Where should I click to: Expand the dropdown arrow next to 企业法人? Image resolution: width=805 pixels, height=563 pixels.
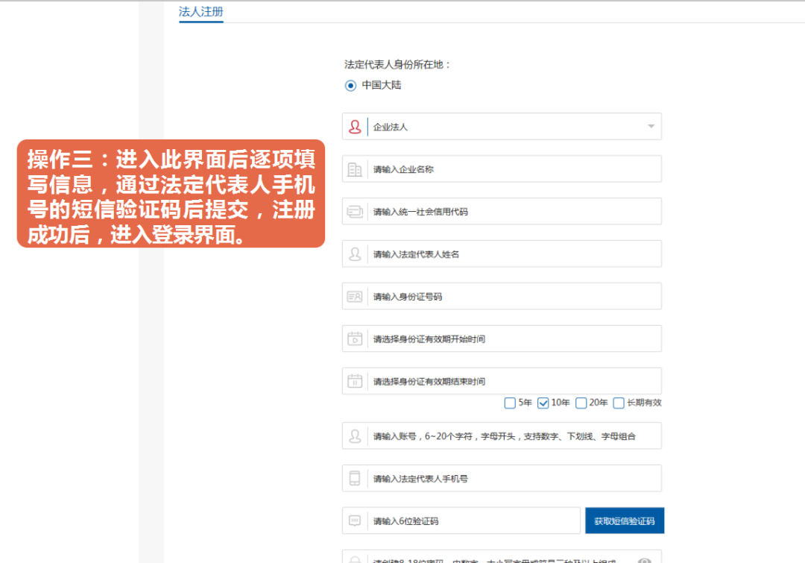(649, 126)
